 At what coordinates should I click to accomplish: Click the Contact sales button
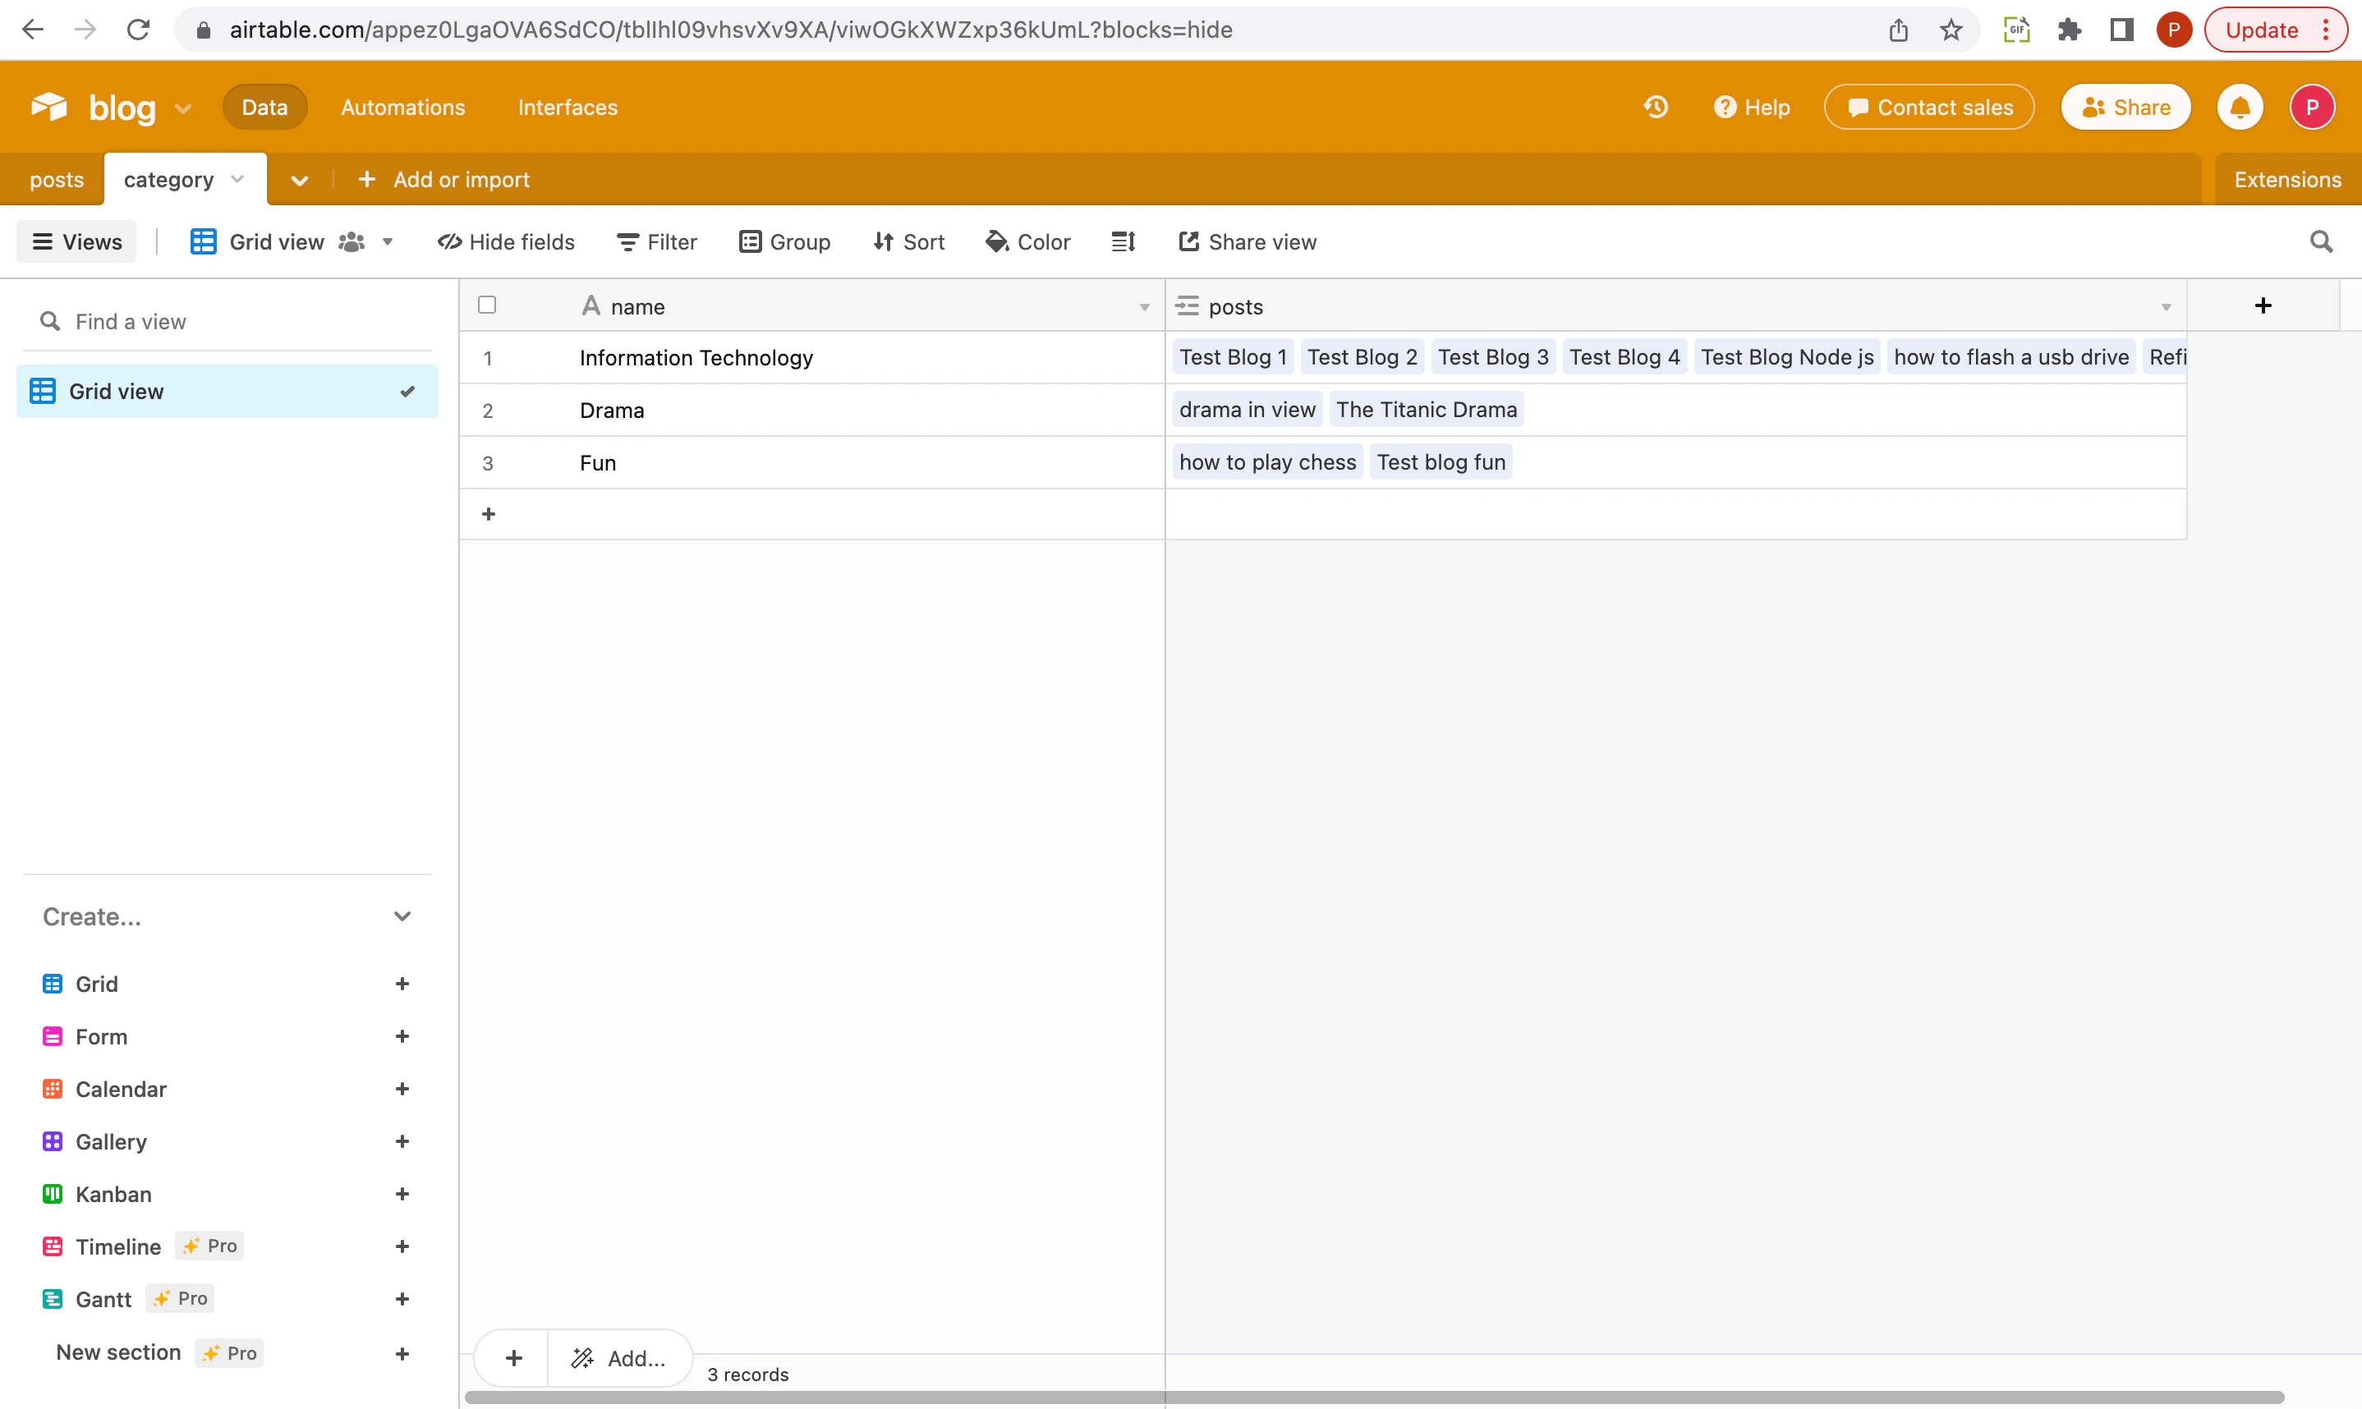1929,107
